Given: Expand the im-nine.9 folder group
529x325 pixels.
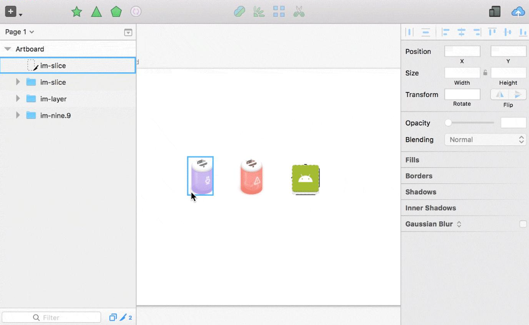Looking at the screenshot, I should pos(18,116).
